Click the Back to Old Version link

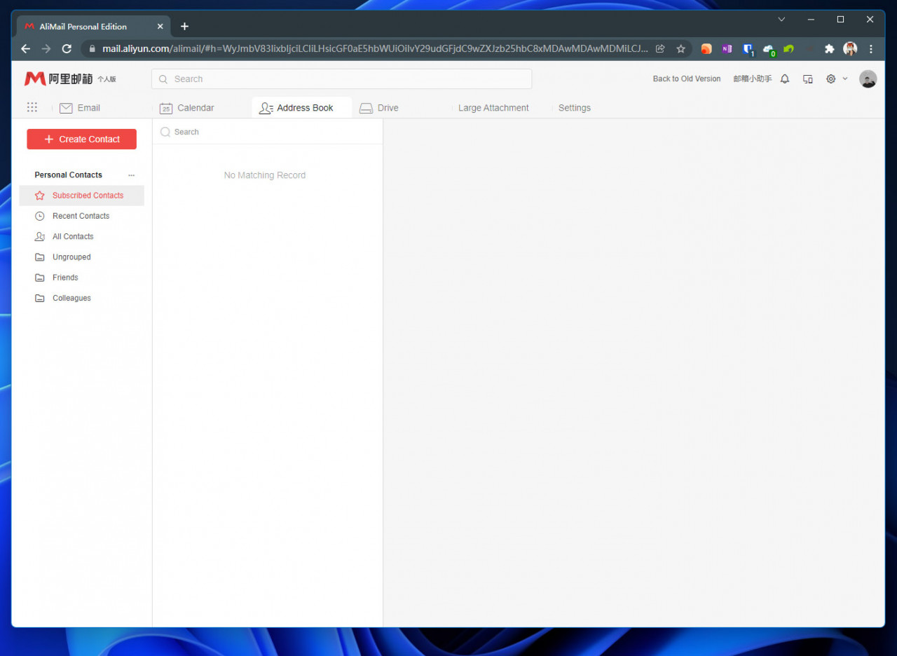[x=686, y=79]
